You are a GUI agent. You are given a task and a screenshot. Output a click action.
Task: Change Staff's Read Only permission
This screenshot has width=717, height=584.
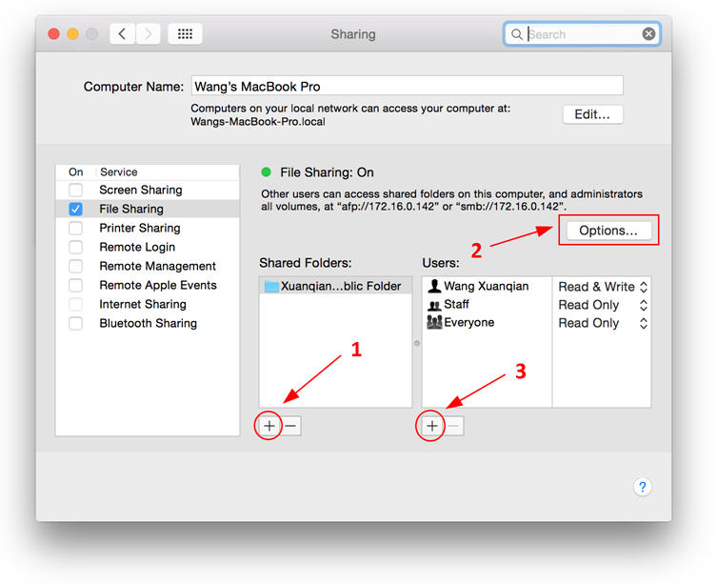pyautogui.click(x=602, y=305)
